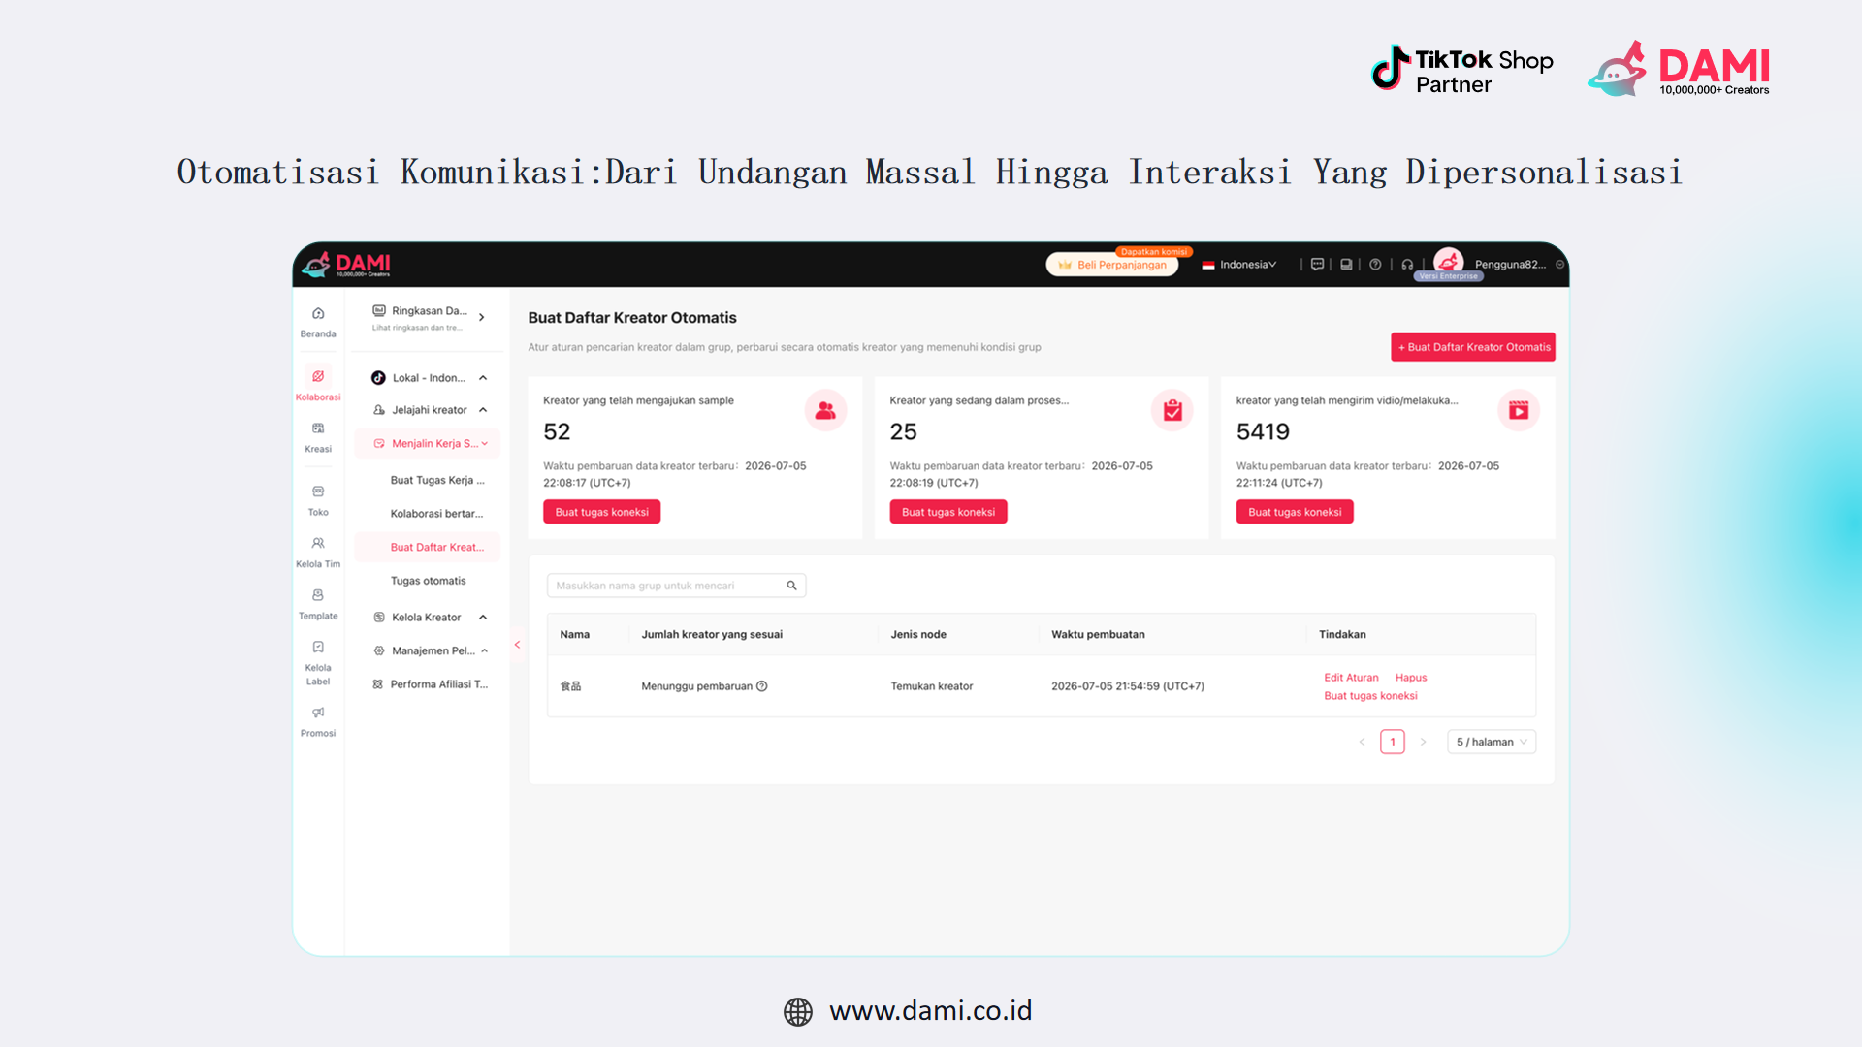
Task: Click the clipboard icon on the 25 card
Action: pos(1172,411)
